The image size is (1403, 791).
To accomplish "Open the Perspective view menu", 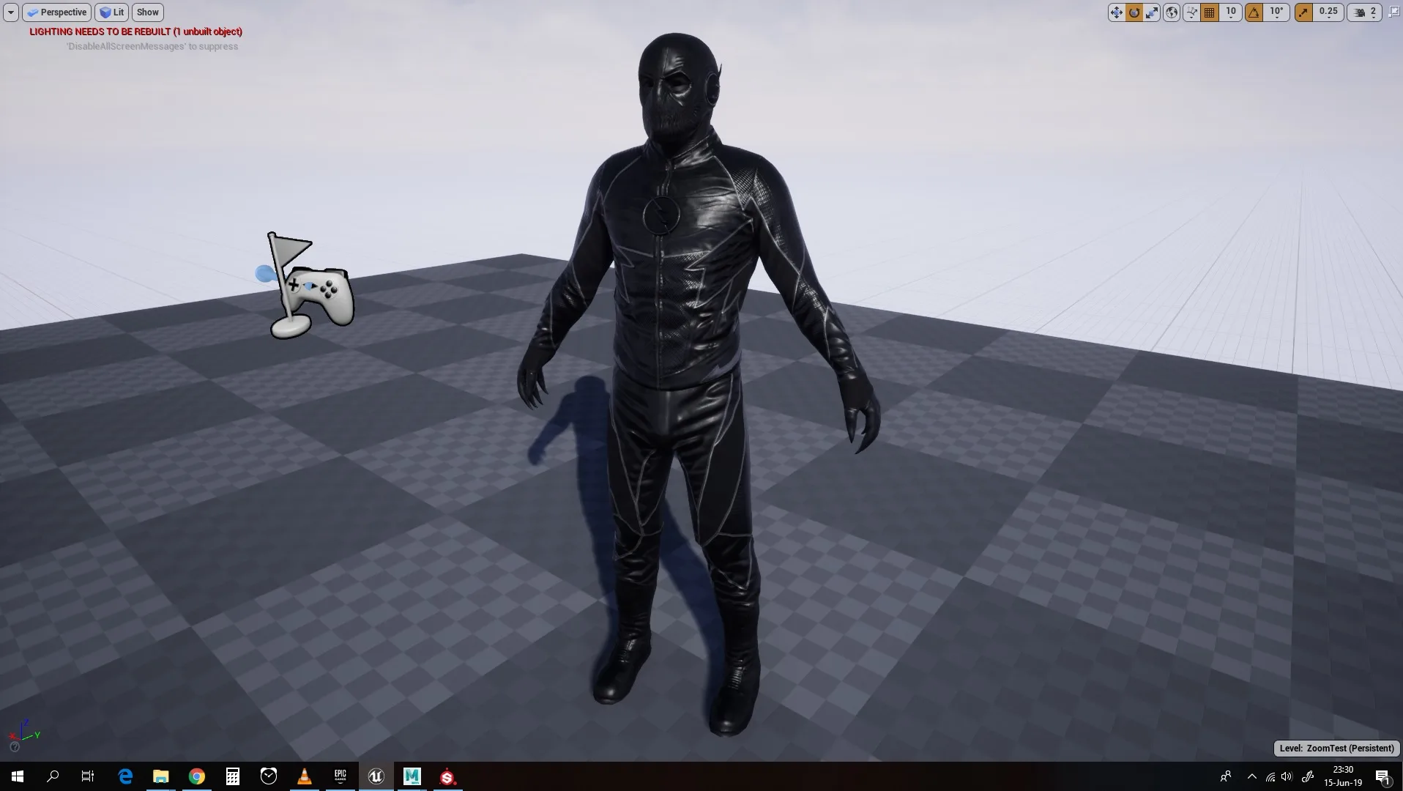I will [x=57, y=12].
